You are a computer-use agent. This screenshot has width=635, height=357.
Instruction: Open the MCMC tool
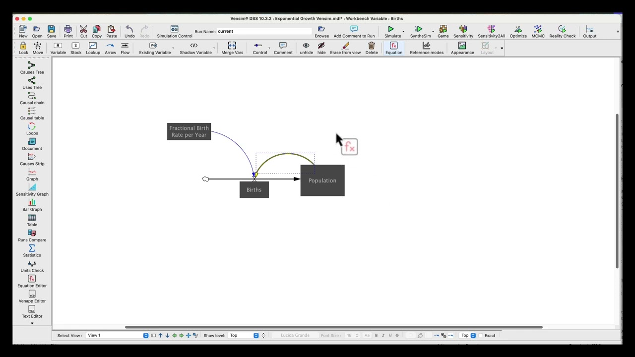pos(538,32)
